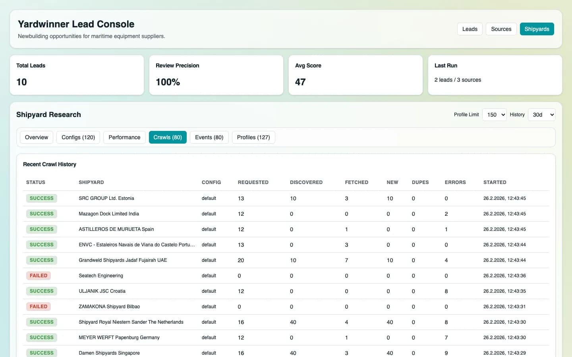Click the Total Leads stat card
572x357 pixels.
coord(77,75)
